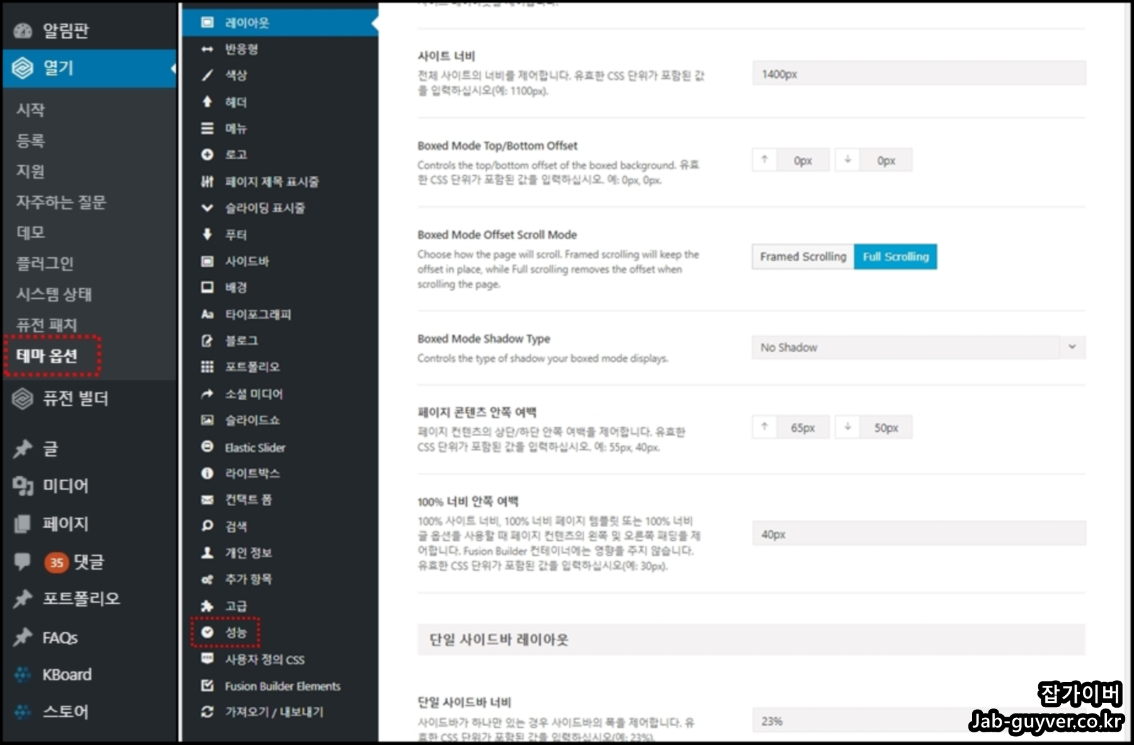This screenshot has height=745, width=1134.
Task: Click the 레이아웃 panel icon
Action: click(x=207, y=23)
